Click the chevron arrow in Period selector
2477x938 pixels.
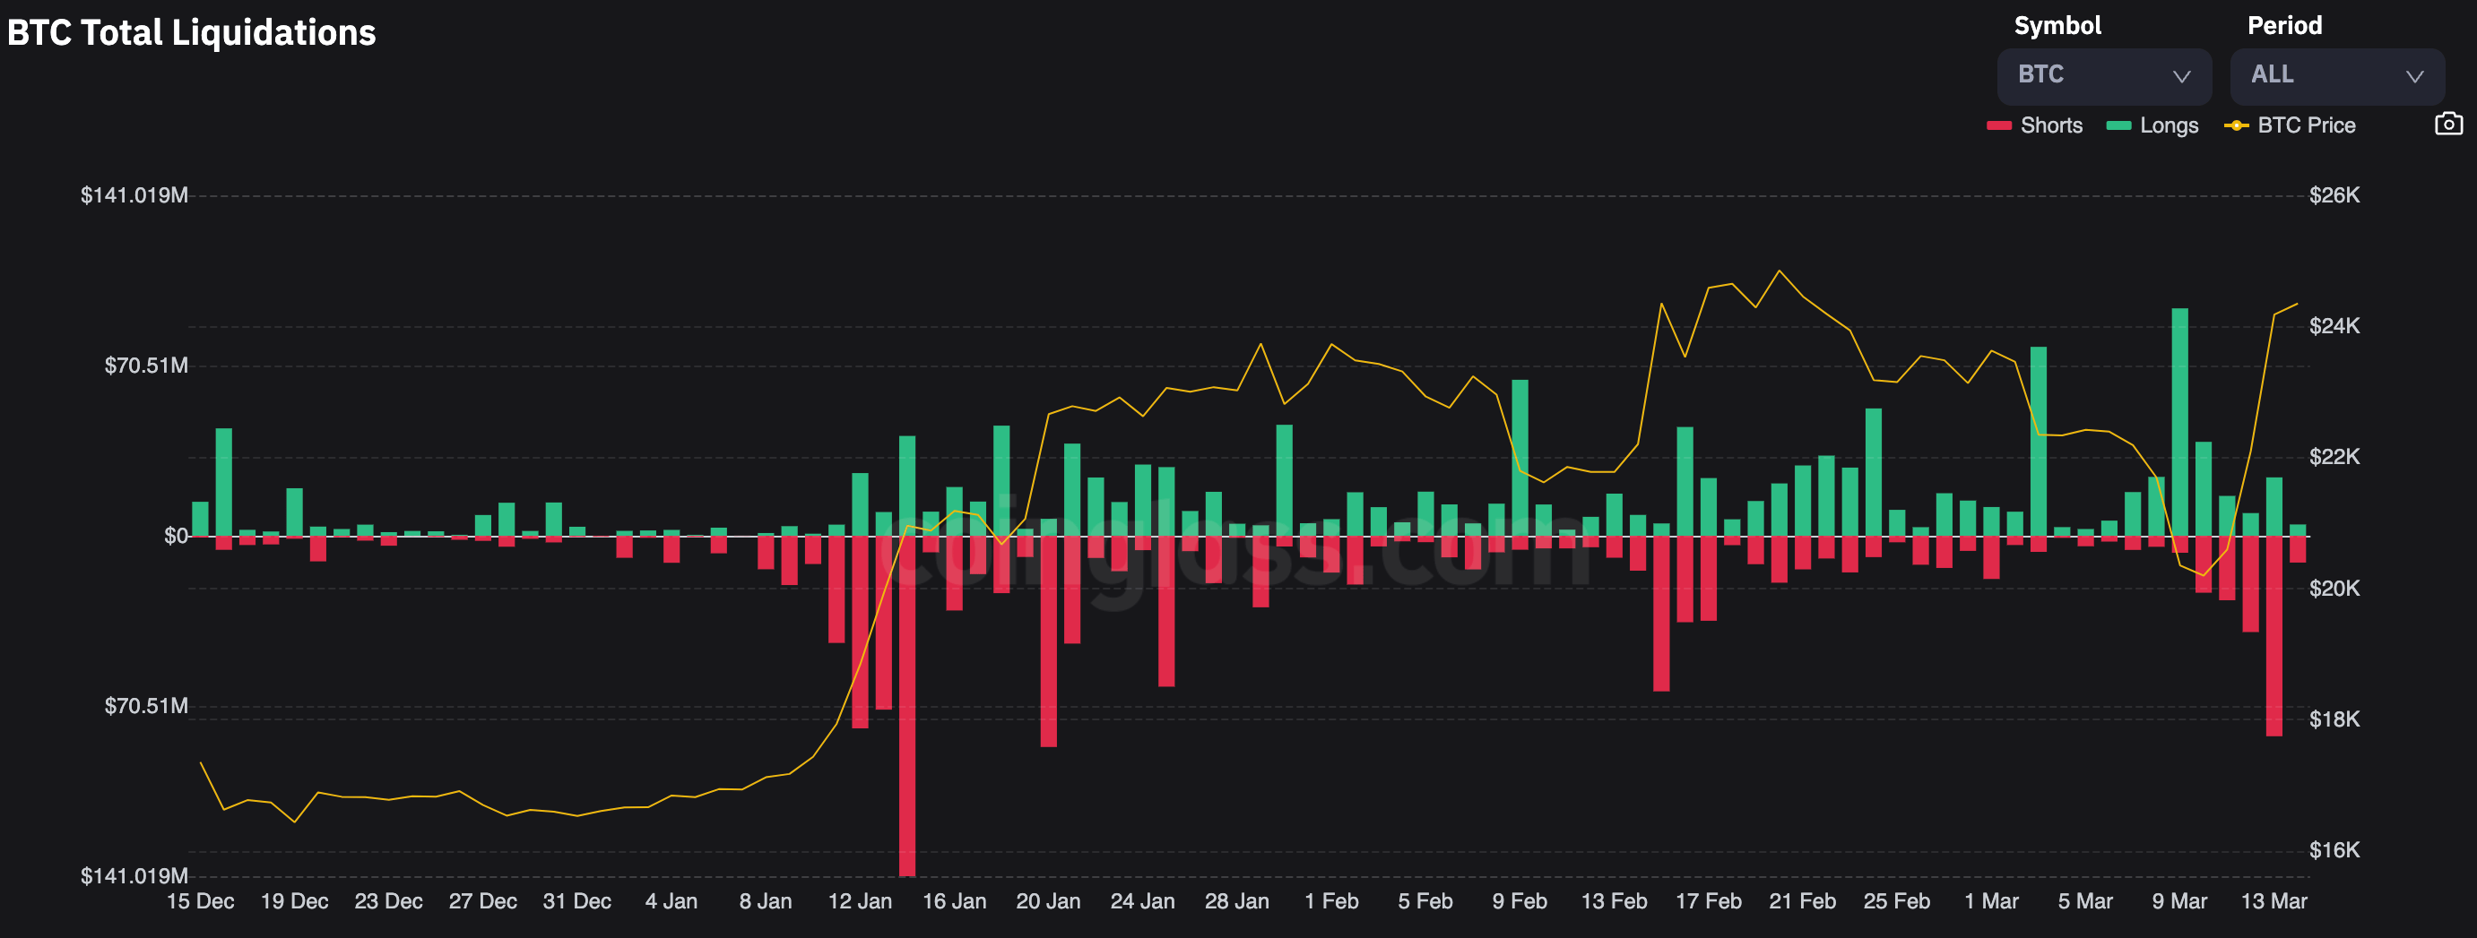coord(2414,77)
